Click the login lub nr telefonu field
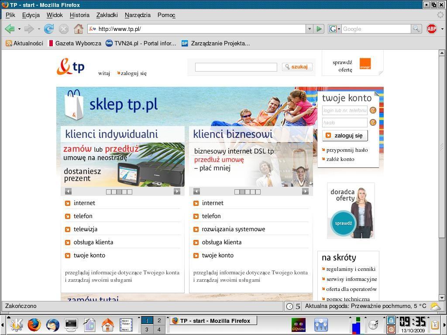 [x=345, y=110]
